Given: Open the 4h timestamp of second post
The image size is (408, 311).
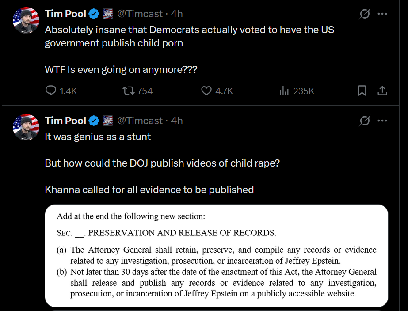Looking at the screenshot, I should pyautogui.click(x=177, y=121).
